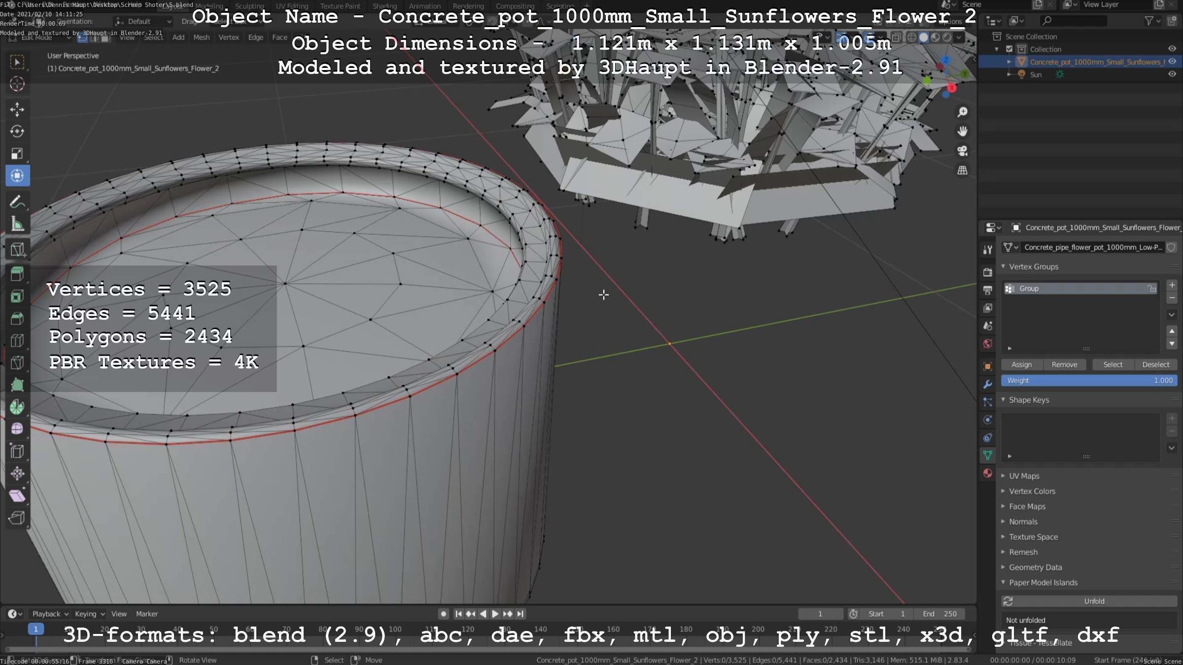Toggle camera view with camera icon
1183x665 pixels.
(x=962, y=151)
